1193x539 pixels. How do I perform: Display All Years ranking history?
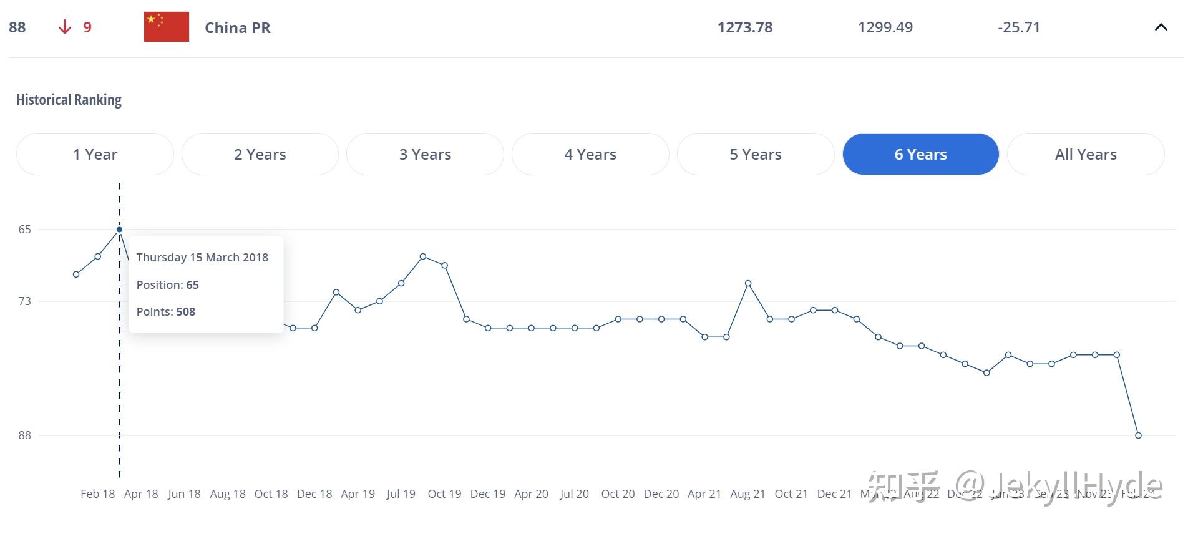1086,154
